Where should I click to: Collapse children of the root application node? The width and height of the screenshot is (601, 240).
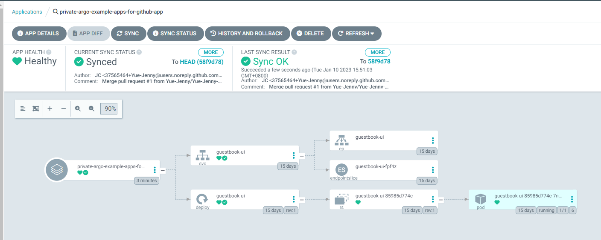pos(163,170)
